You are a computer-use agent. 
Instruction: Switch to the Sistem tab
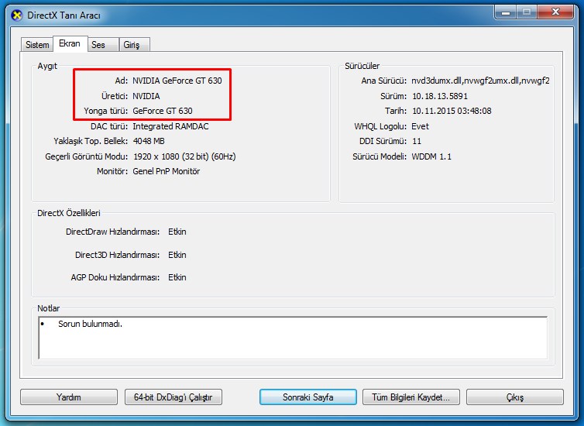(36, 46)
